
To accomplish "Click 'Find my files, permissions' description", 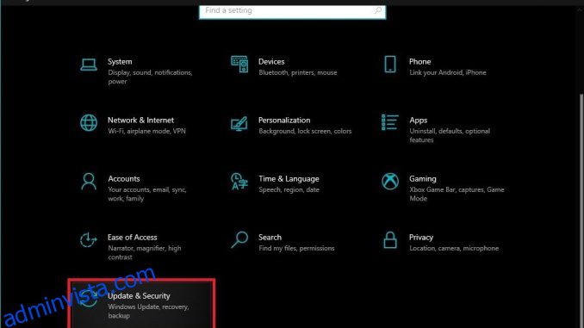I will pyautogui.click(x=296, y=248).
